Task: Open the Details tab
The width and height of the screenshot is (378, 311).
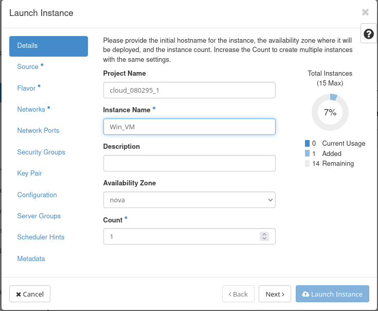Action: click(48, 46)
